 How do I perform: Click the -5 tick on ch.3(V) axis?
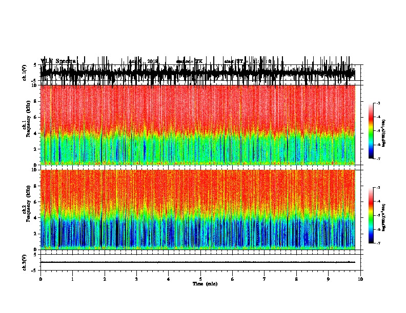34,271
